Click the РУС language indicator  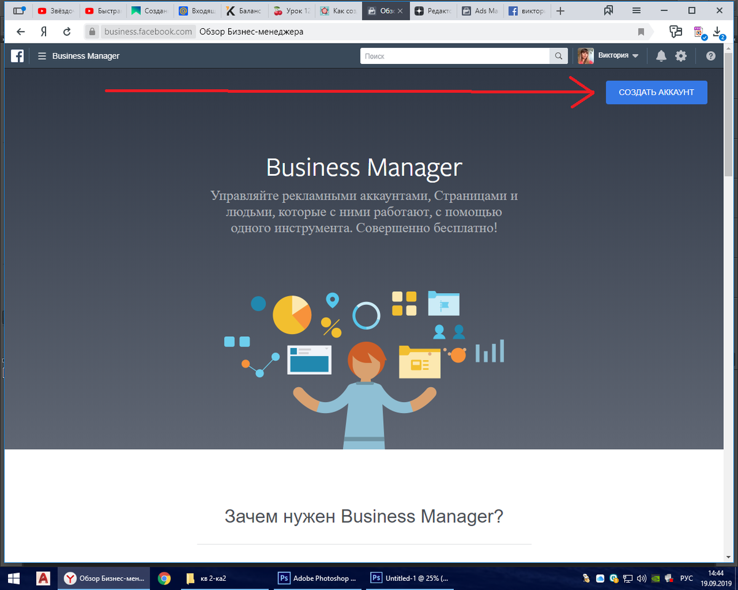[x=686, y=578]
